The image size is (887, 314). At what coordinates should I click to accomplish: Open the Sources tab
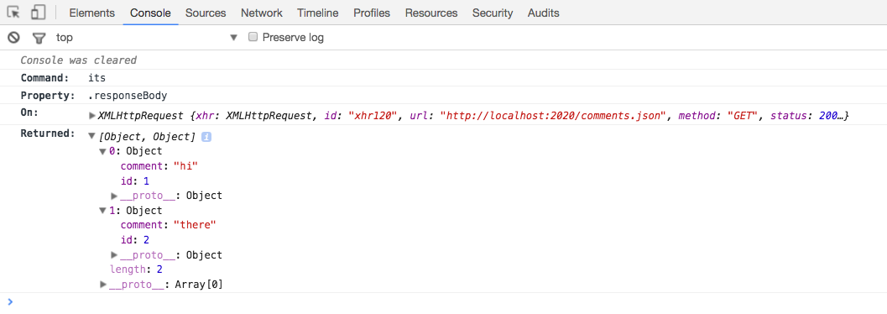[x=206, y=13]
